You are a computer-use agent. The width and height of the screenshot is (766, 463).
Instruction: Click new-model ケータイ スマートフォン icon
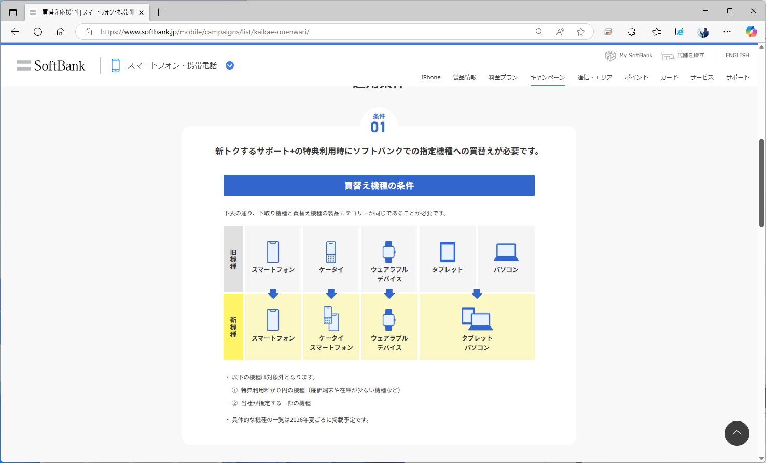coord(331,318)
